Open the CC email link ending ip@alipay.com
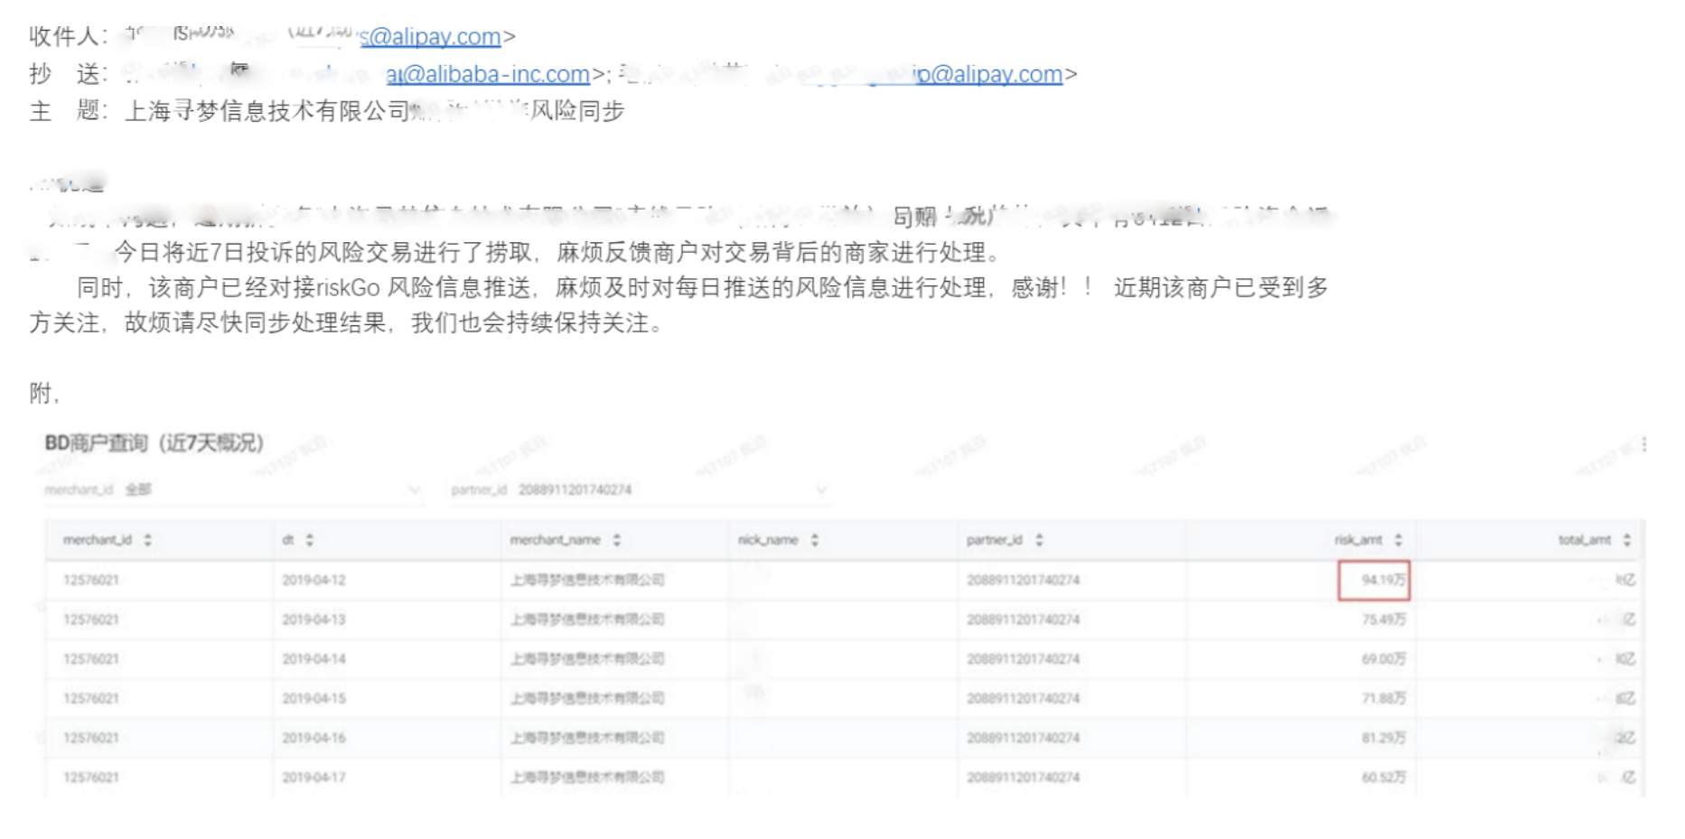 coord(987,74)
